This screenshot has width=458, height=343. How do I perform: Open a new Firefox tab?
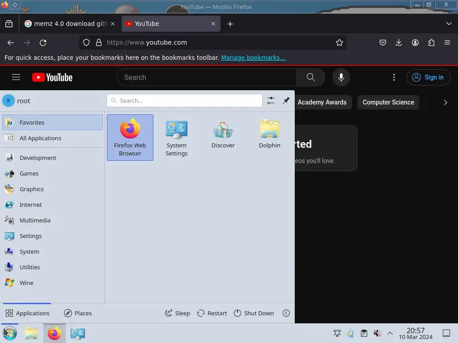point(230,24)
